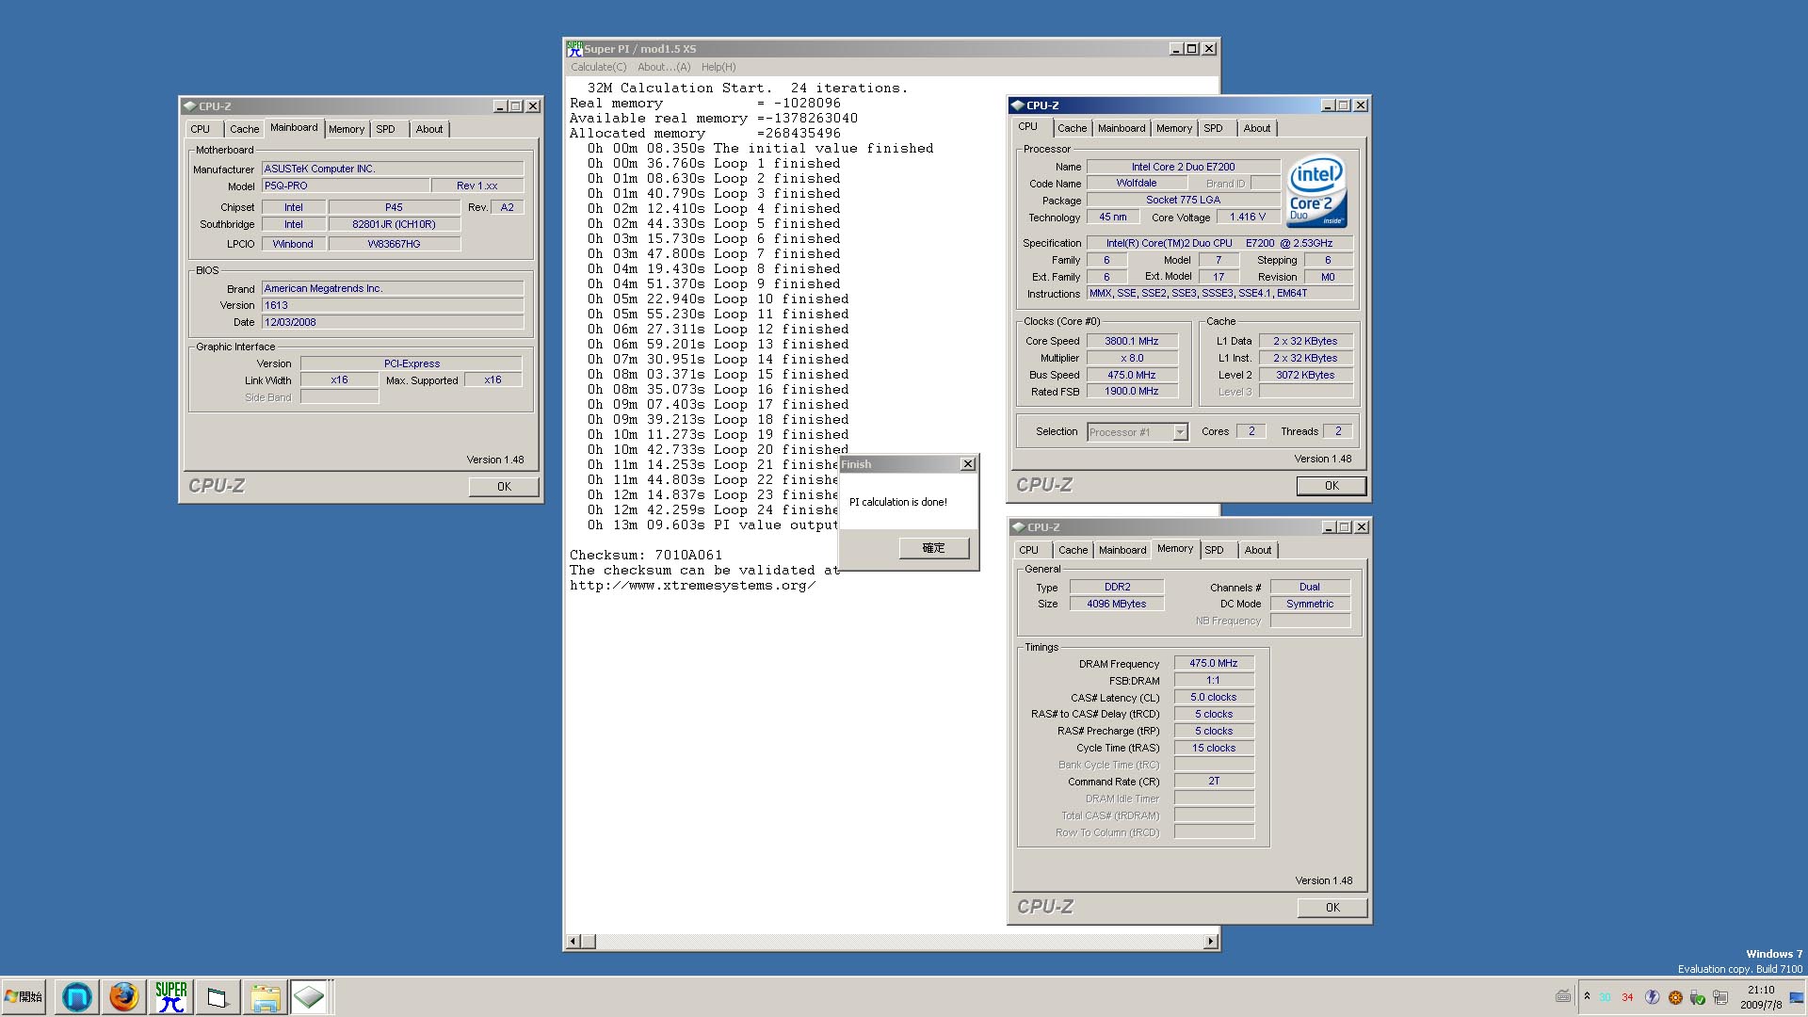The height and width of the screenshot is (1017, 1808).
Task: Open the file window icon next to Super PI
Action: [x=218, y=996]
